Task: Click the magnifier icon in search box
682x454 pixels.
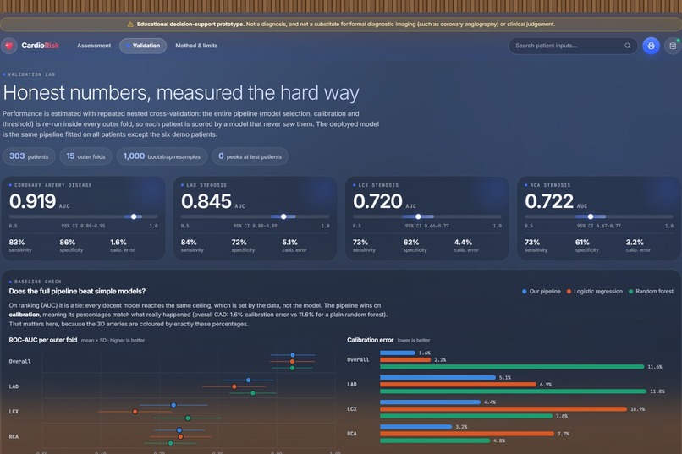Action: 627,46
